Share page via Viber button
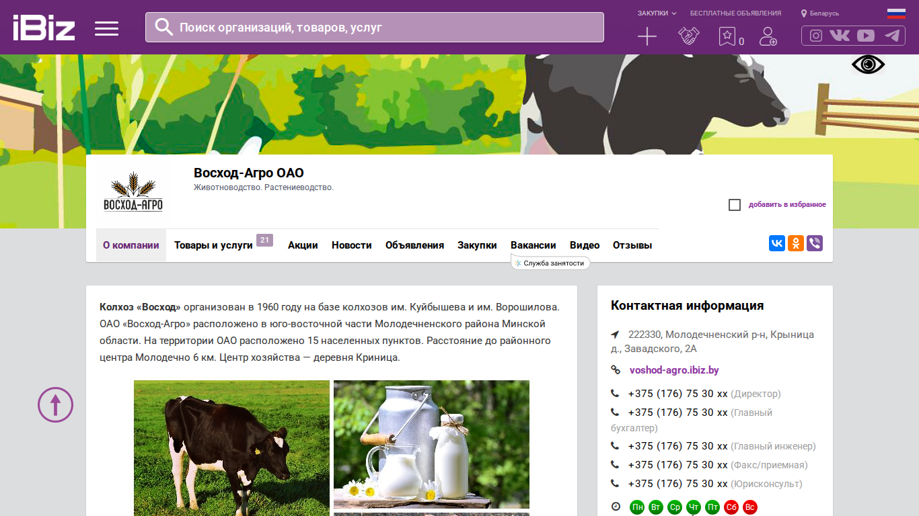The height and width of the screenshot is (516, 919). (x=815, y=243)
